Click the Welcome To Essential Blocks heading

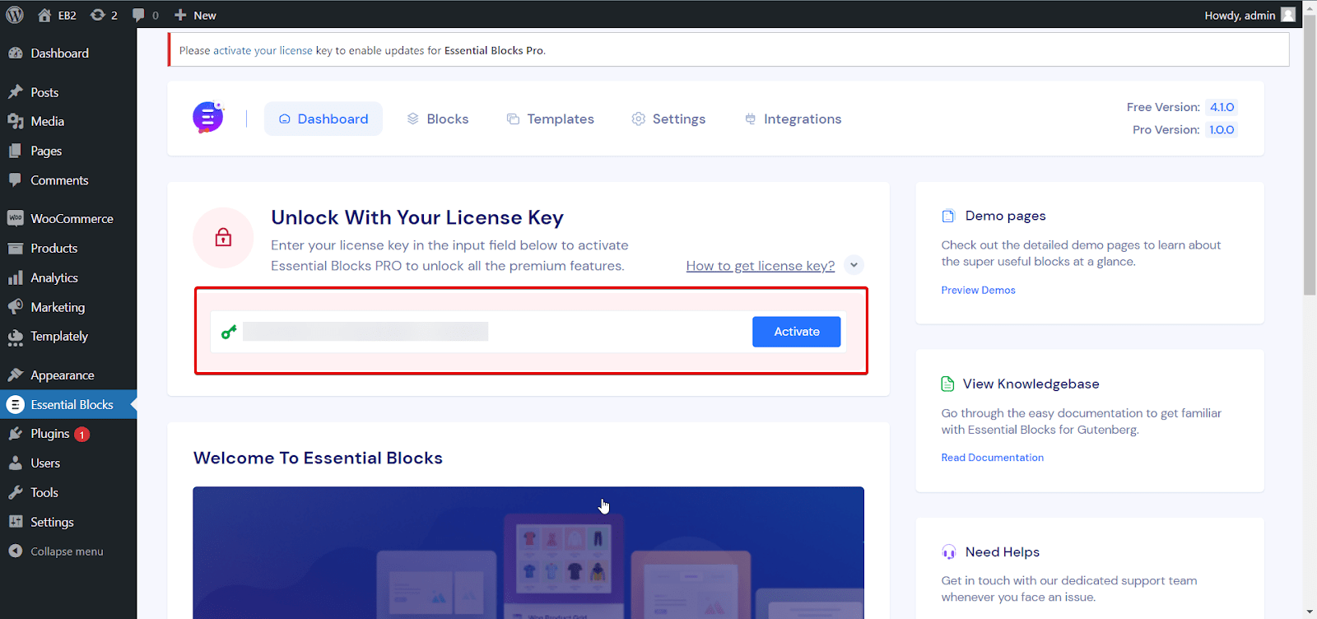coord(318,458)
